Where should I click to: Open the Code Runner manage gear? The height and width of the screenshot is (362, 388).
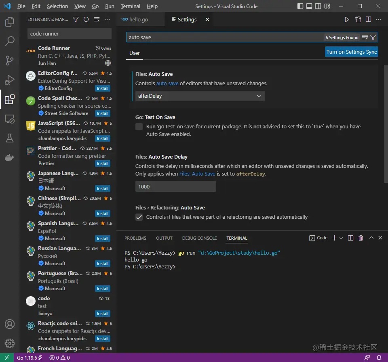pyautogui.click(x=108, y=63)
